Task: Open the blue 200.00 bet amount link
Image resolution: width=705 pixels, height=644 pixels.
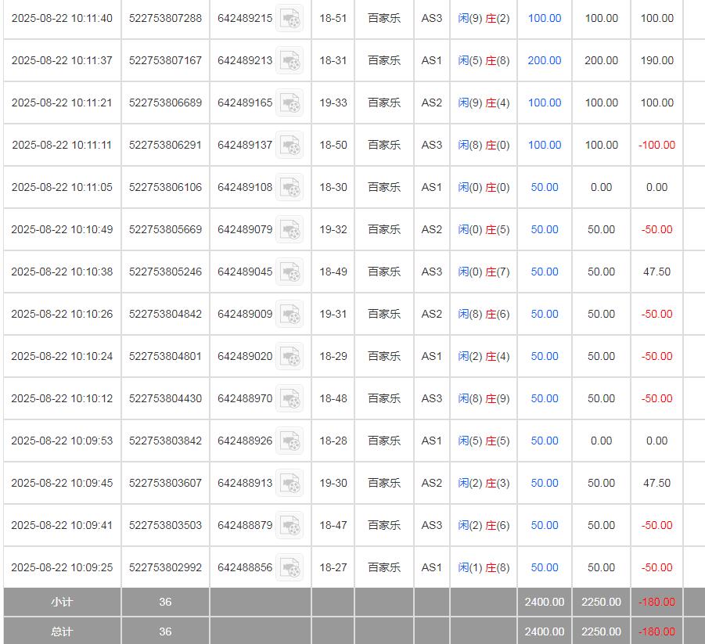Action: 544,60
